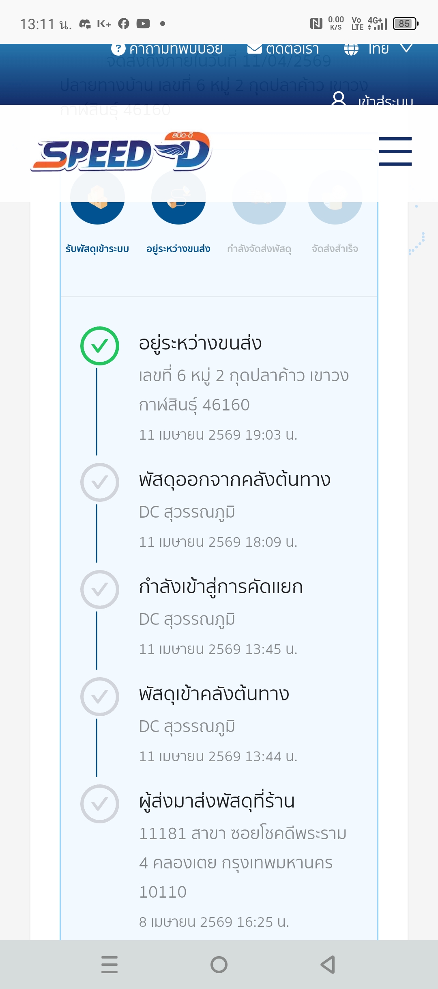The width and height of the screenshot is (438, 989).
Task: Expand the ไทย language dropdown arrow
Action: (x=406, y=49)
